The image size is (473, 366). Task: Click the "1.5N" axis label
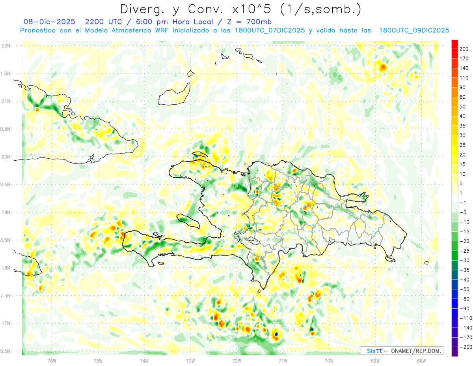(x=6, y=73)
